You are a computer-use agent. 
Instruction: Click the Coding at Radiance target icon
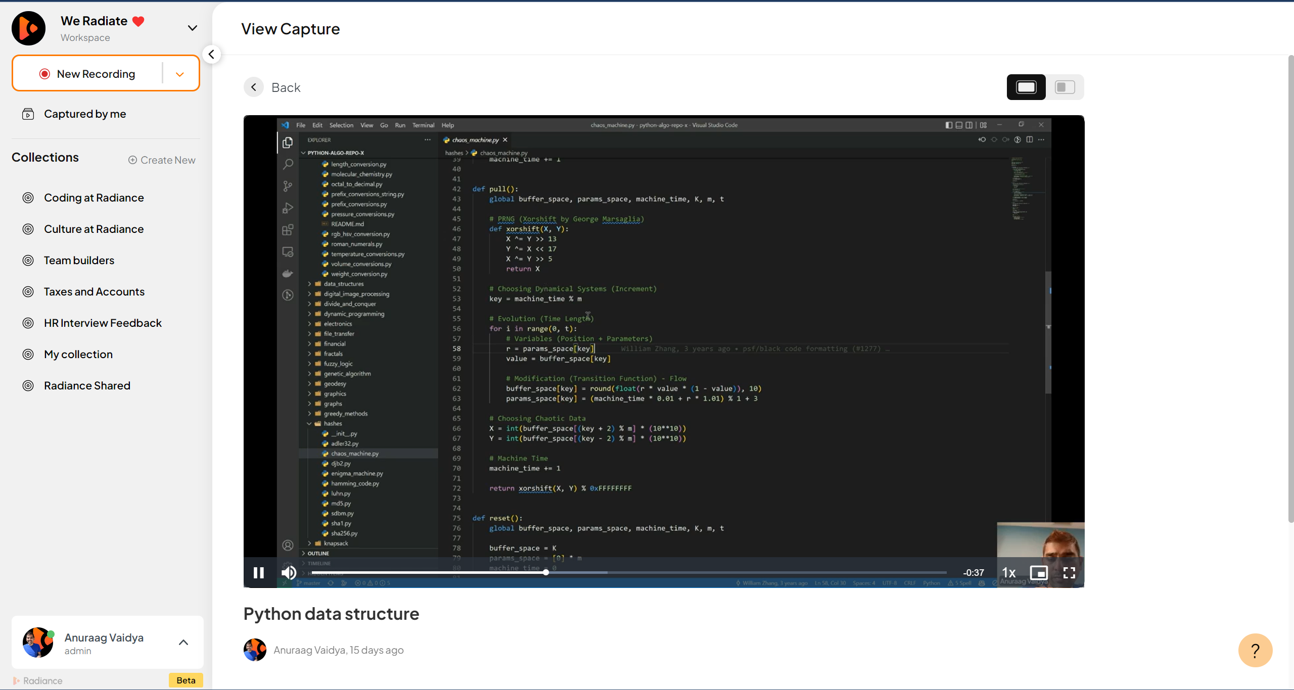[28, 198]
